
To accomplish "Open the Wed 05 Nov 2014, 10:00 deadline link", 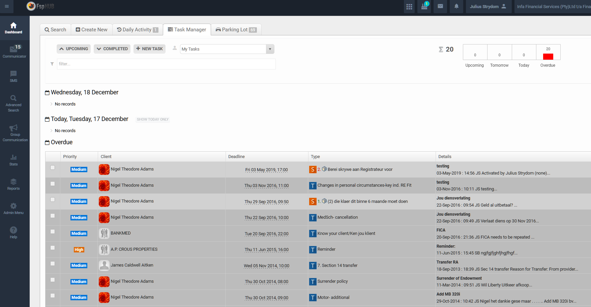I will (266, 266).
